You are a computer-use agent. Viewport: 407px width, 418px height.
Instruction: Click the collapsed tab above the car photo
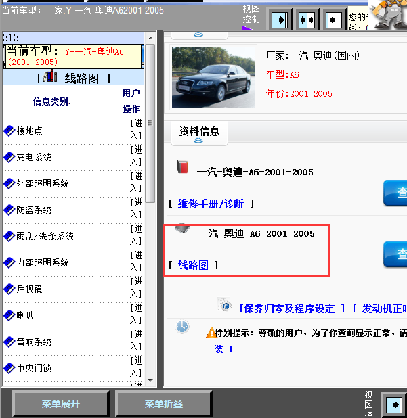pos(199,35)
